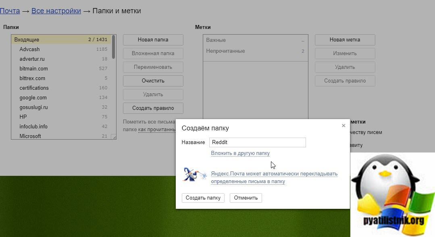Click the Новая метка button

point(345,40)
